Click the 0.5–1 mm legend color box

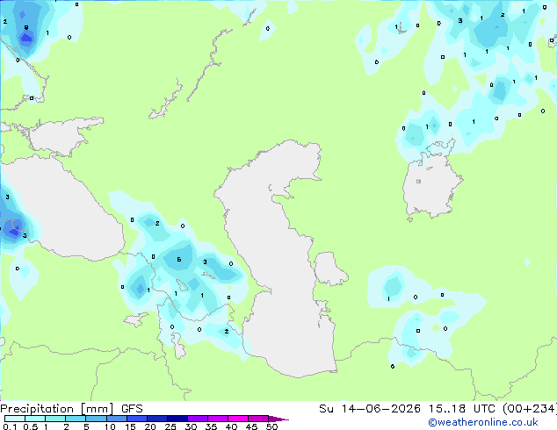35,419
